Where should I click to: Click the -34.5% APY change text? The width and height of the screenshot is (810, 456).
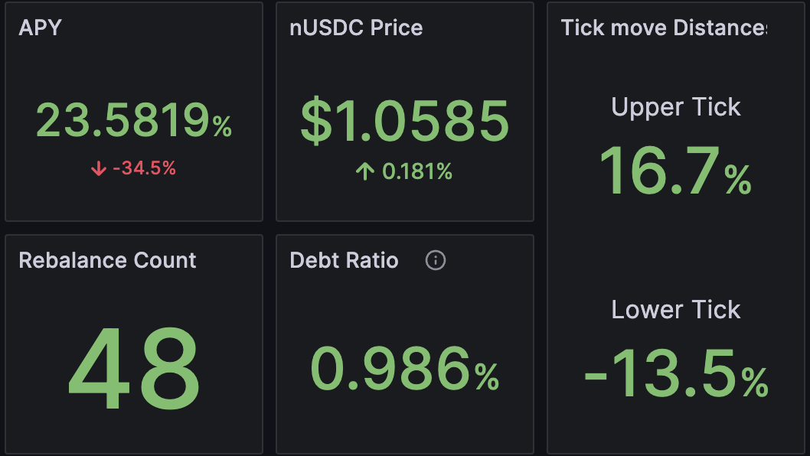coord(144,168)
